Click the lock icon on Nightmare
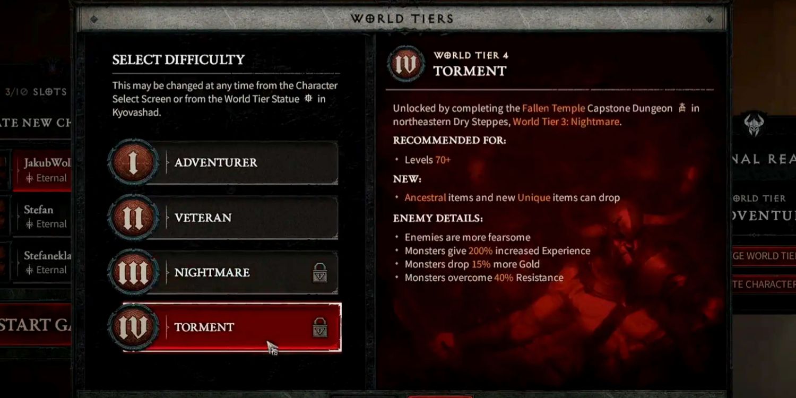796x398 pixels. (319, 273)
